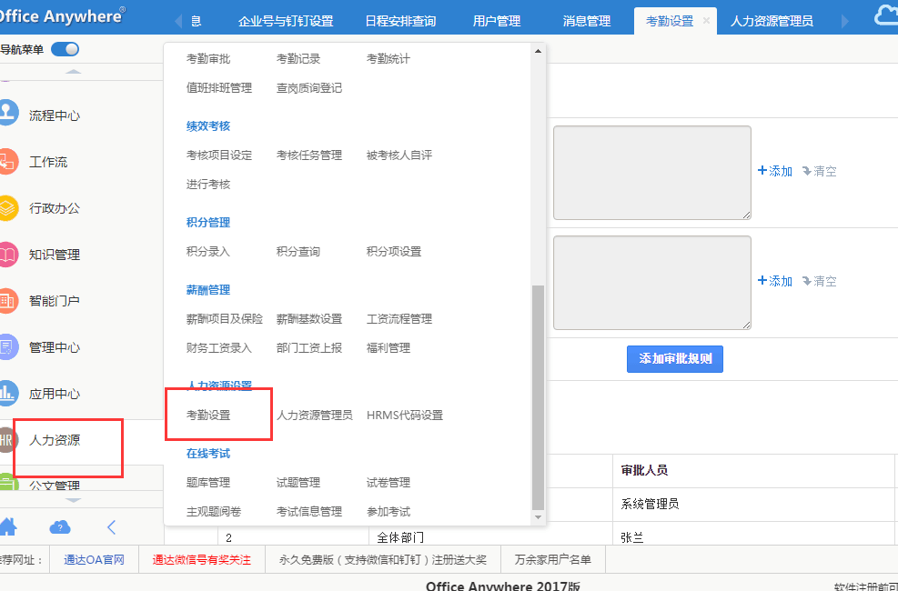Click the 添加审批规则 button

pyautogui.click(x=674, y=359)
